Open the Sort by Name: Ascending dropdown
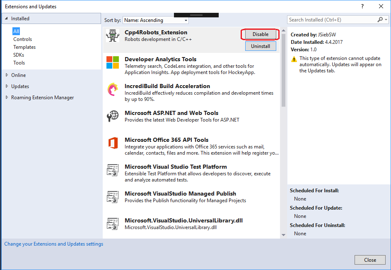Viewport: 391px width, 270px height. [156, 20]
